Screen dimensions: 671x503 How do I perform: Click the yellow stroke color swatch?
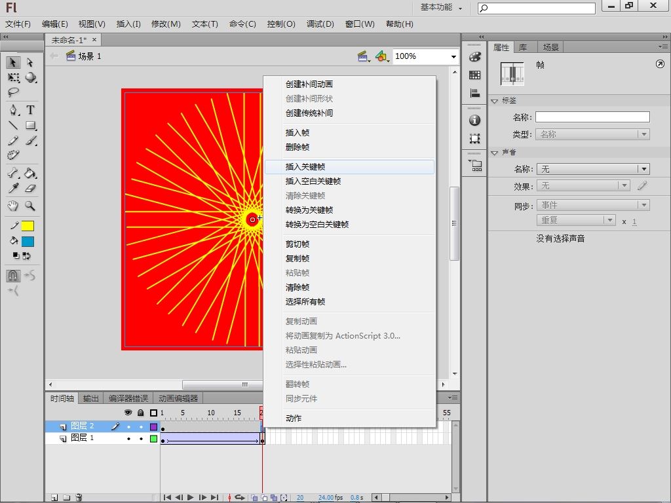pyautogui.click(x=28, y=226)
